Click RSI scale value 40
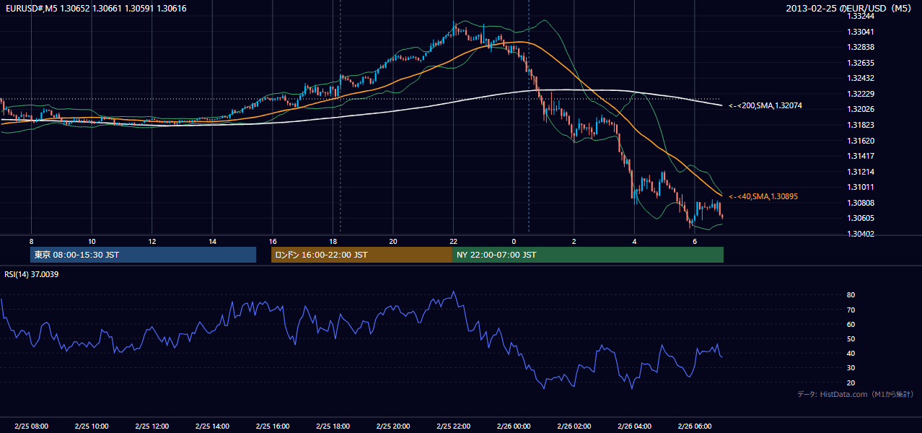922x433 pixels. point(851,353)
